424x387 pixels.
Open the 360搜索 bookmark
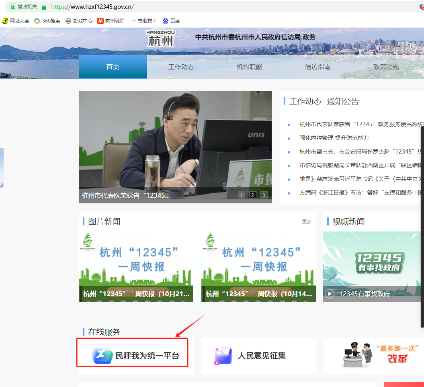pos(47,21)
